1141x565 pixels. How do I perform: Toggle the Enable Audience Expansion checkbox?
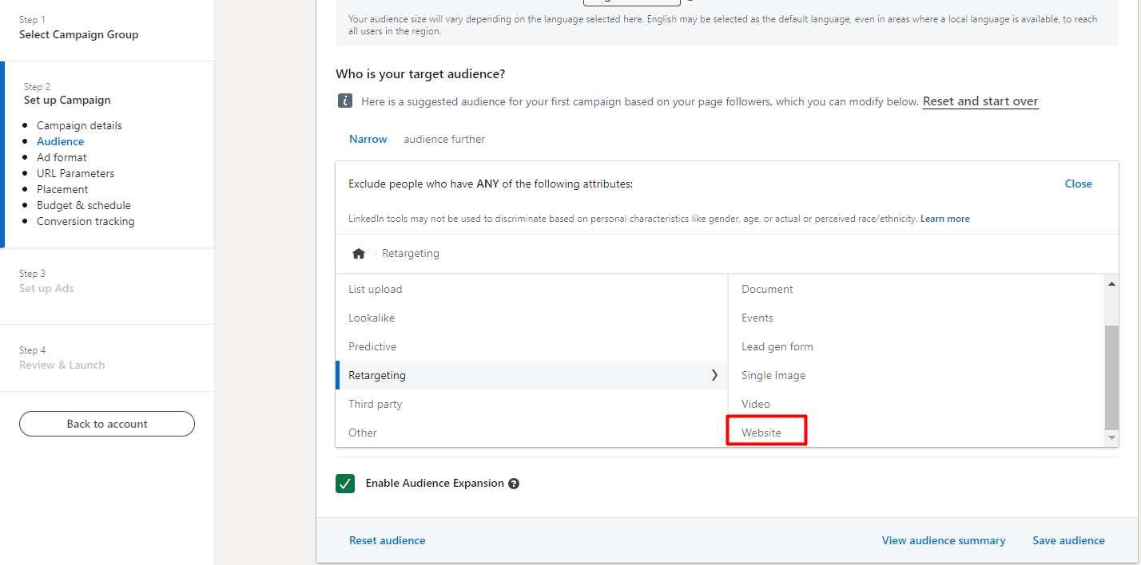345,484
